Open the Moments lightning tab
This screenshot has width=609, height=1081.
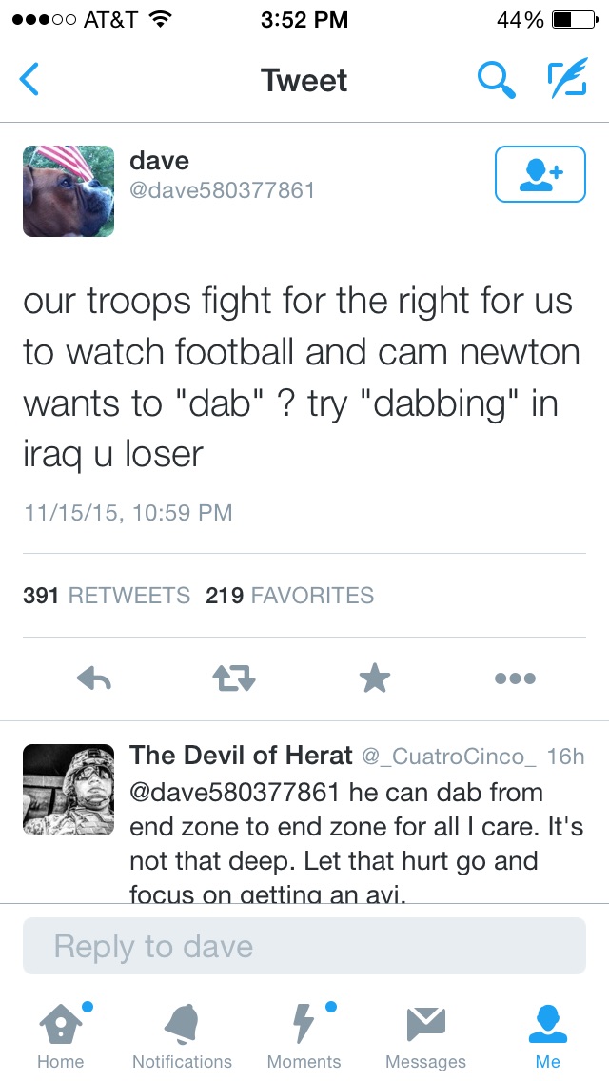[x=304, y=1035]
